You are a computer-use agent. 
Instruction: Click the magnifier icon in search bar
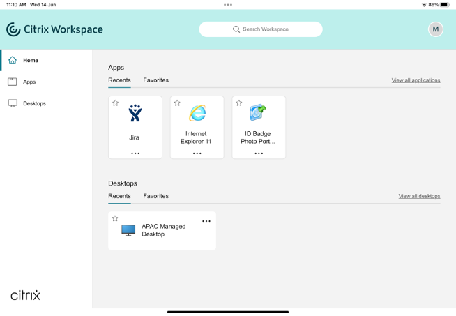[x=236, y=29]
